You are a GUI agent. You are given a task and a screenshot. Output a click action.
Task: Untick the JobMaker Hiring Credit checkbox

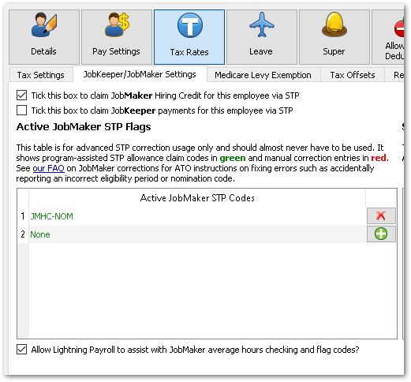tap(21, 95)
